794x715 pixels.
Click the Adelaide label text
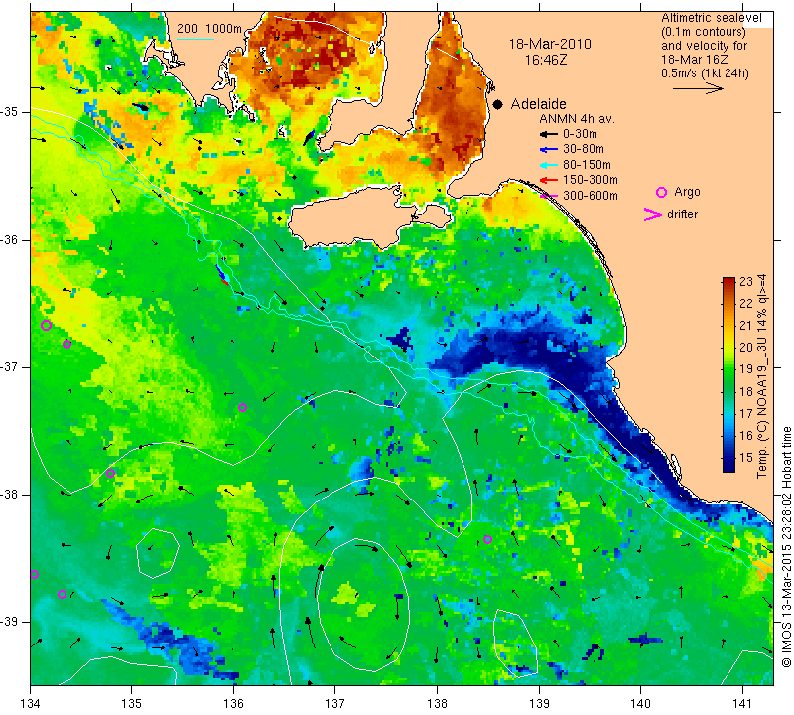click(x=538, y=104)
